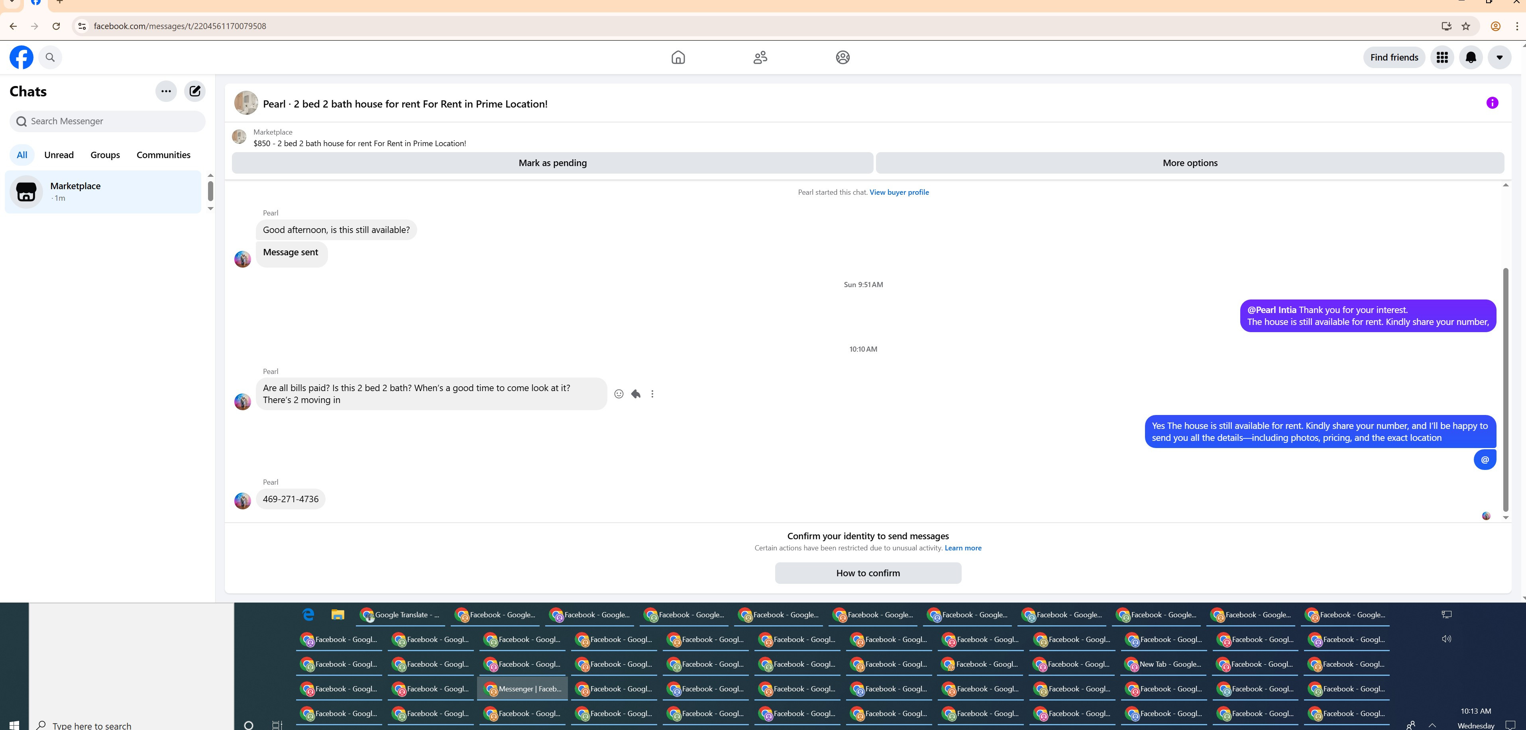
Task: Click How to confirm button
Action: pos(867,573)
